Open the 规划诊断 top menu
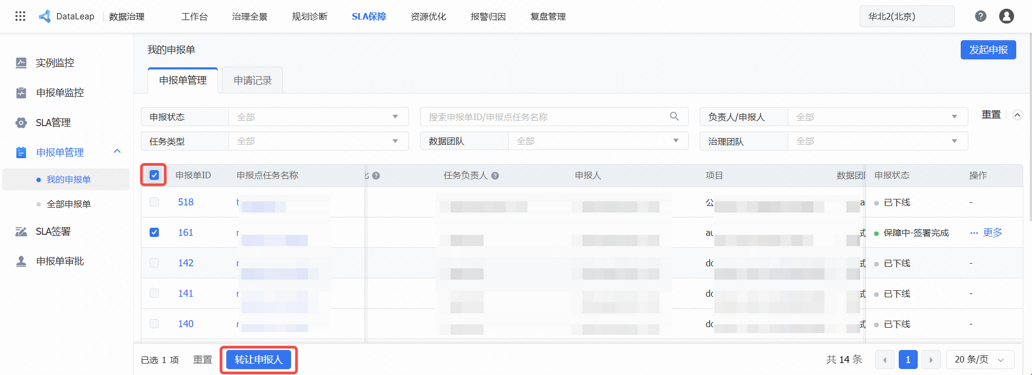 (x=310, y=17)
